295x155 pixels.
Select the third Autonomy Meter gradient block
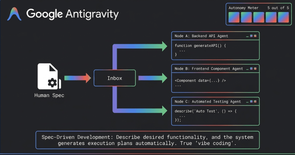[x=259, y=17]
